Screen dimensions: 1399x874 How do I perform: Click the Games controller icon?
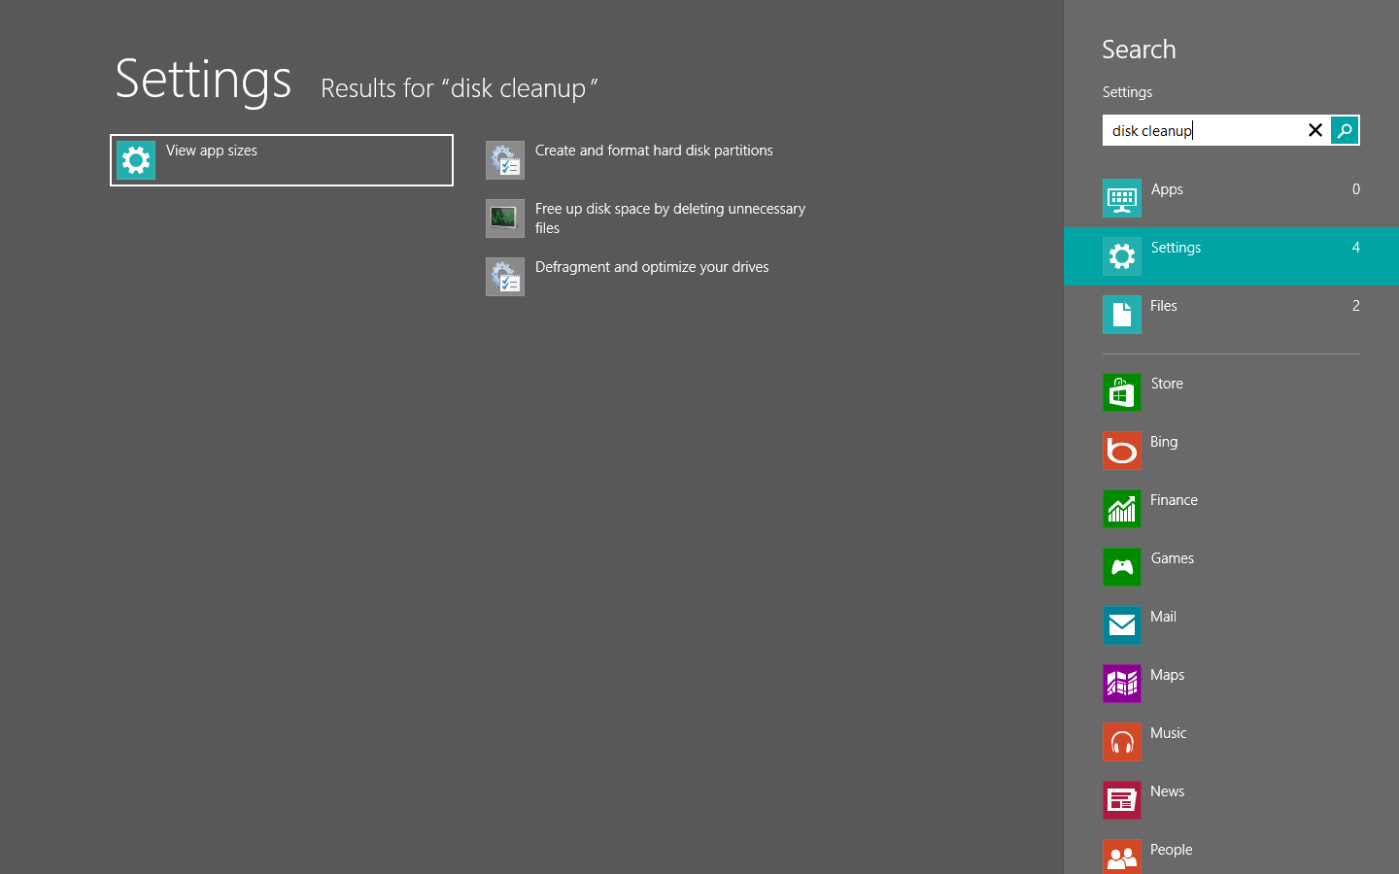1122,567
